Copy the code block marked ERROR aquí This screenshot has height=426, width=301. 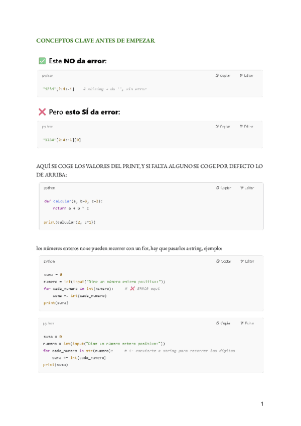click(223, 261)
